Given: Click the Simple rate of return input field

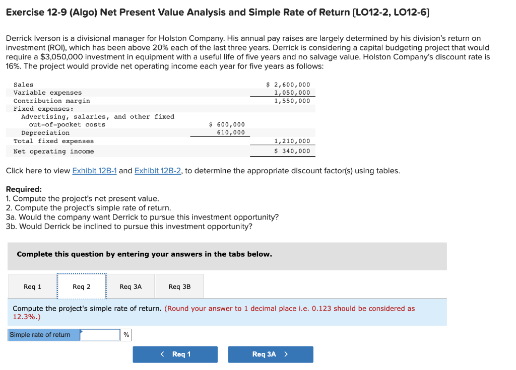Looking at the screenshot, I should (101, 334).
